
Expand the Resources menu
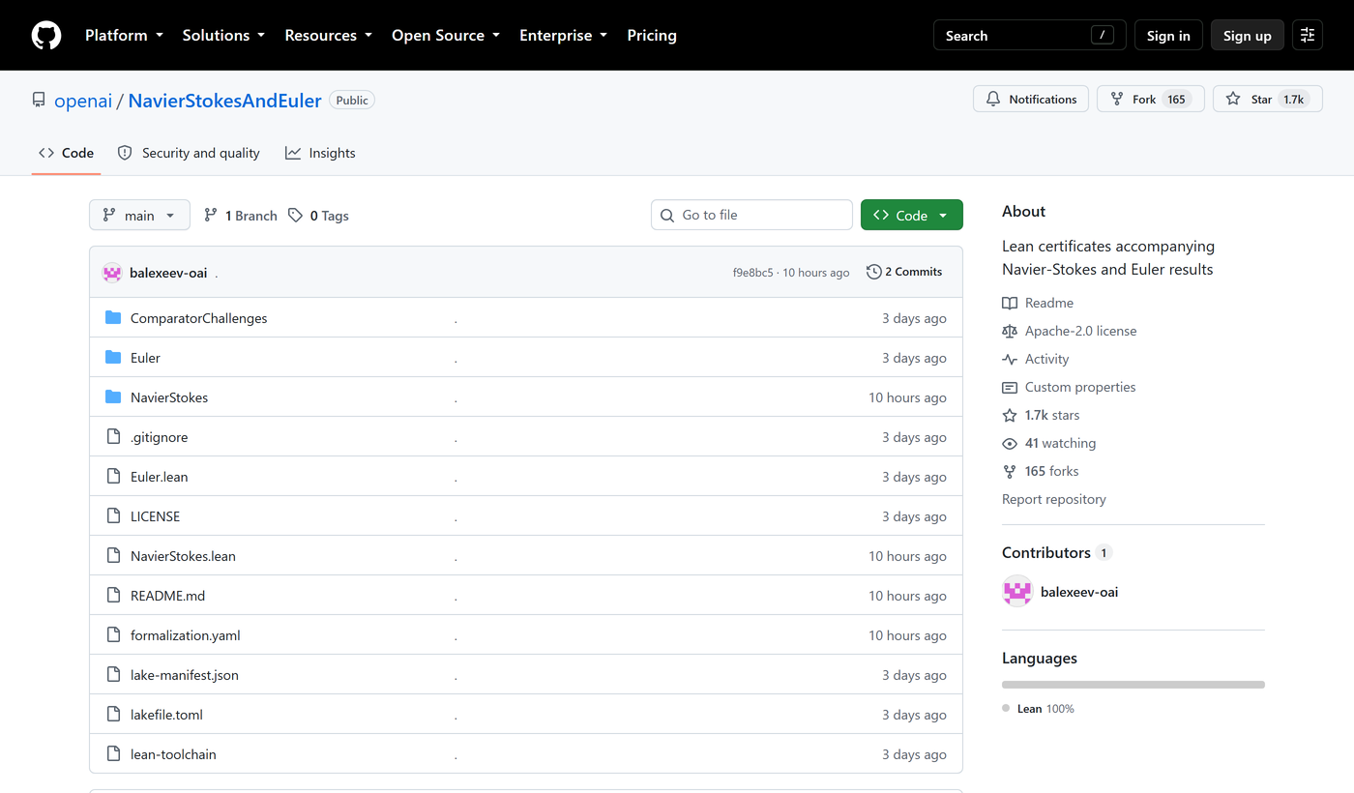click(x=328, y=36)
